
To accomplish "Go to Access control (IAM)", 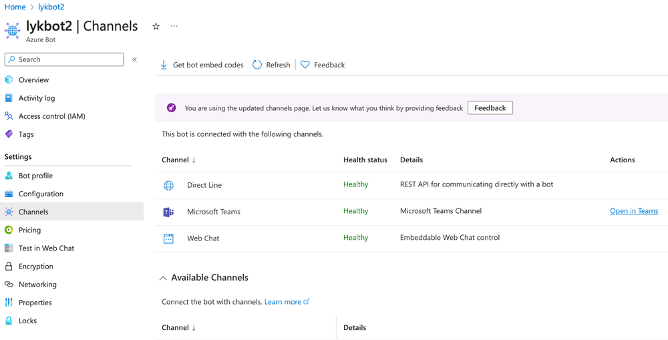I will [51, 116].
